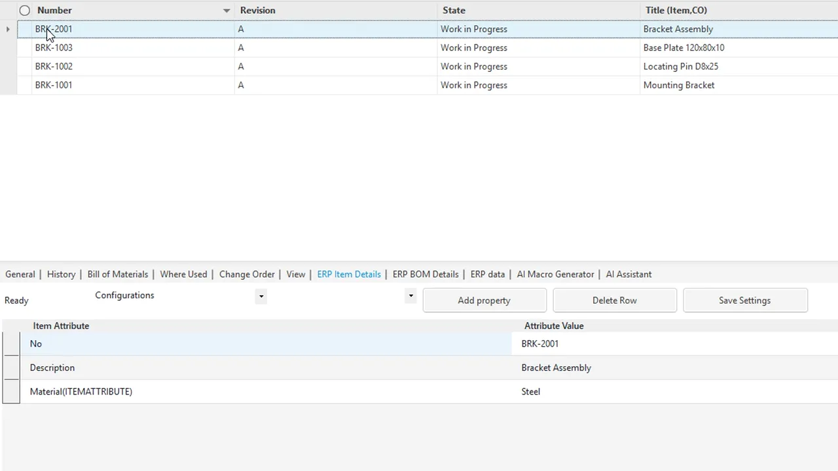Click the Title (Item,CO) column header
This screenshot has width=838, height=471.
pyautogui.click(x=739, y=10)
